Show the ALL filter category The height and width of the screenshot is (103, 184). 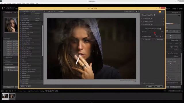[x=25, y=14]
